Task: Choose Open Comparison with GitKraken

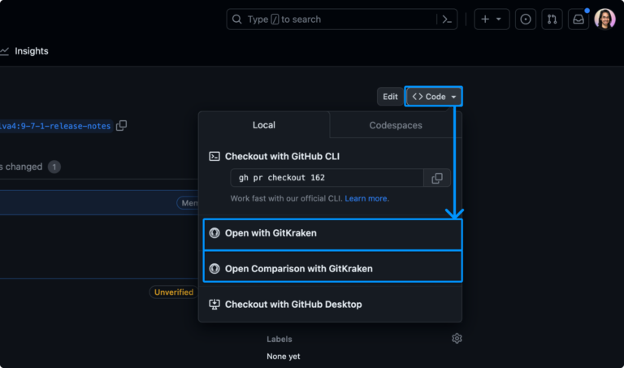Action: (332, 269)
